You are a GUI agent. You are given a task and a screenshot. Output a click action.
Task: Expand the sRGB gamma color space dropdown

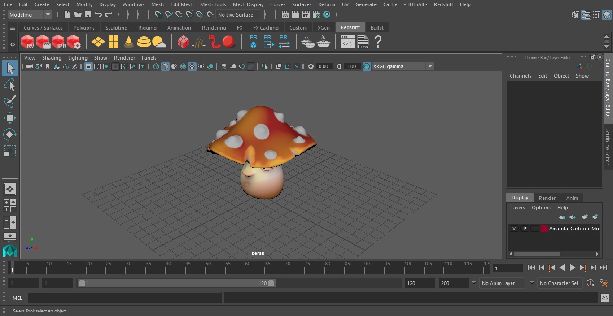point(429,66)
